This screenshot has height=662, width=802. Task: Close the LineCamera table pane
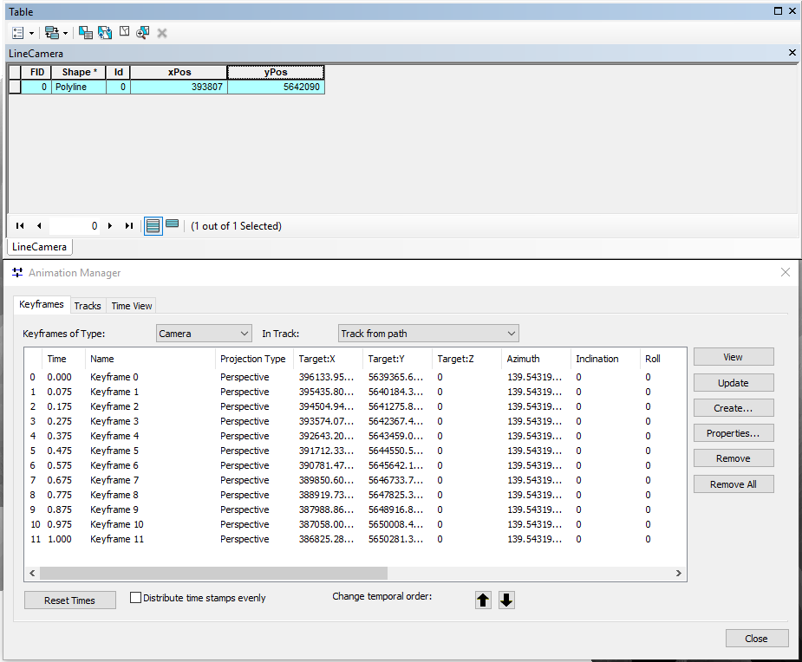tap(792, 53)
